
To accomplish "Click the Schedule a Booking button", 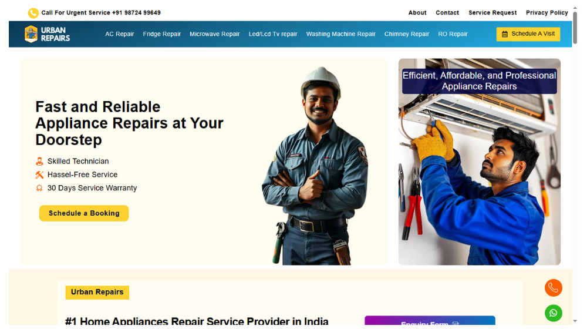I will point(84,213).
